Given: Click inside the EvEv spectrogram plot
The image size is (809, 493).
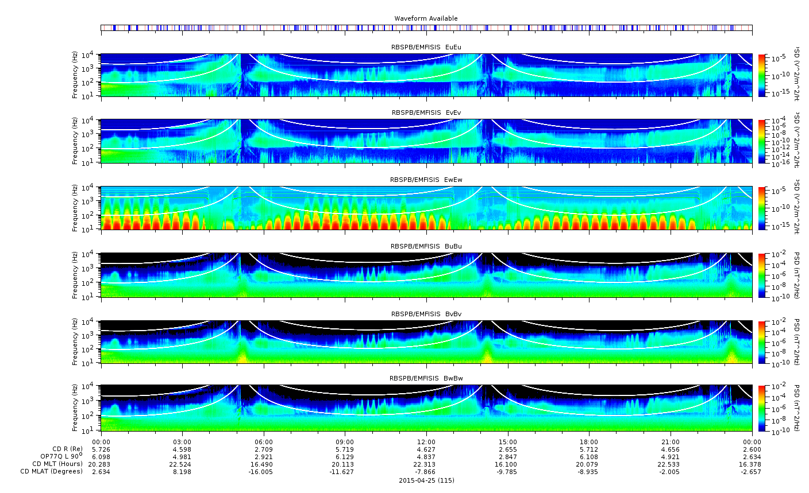Looking at the screenshot, I should click(x=426, y=141).
